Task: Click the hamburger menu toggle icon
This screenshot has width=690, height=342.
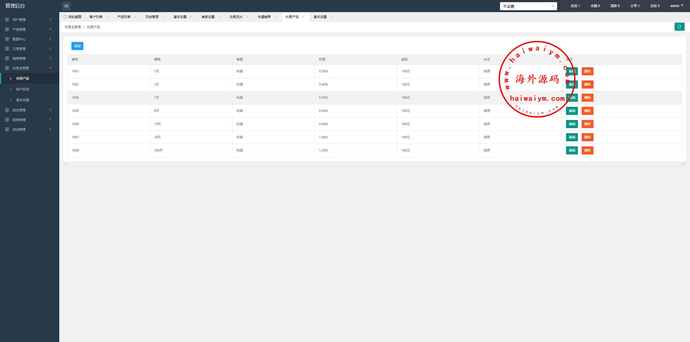Action: coord(66,6)
